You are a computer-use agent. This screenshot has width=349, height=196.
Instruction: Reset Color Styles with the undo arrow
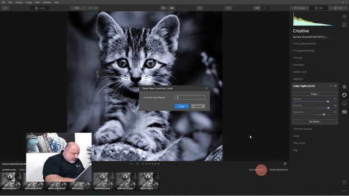[331, 86]
